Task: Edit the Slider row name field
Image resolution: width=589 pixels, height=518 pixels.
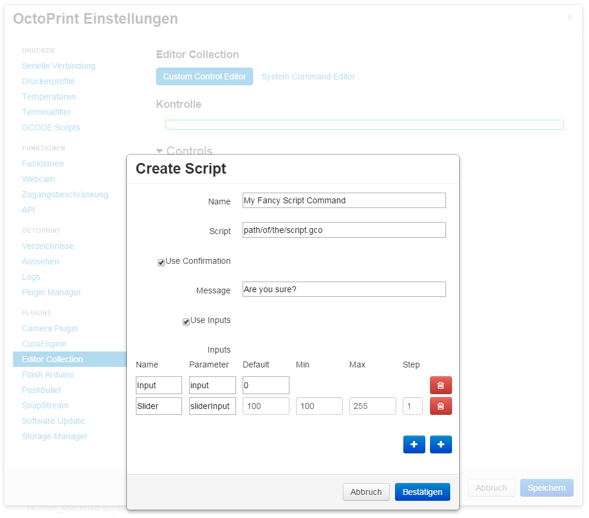Action: (x=159, y=406)
